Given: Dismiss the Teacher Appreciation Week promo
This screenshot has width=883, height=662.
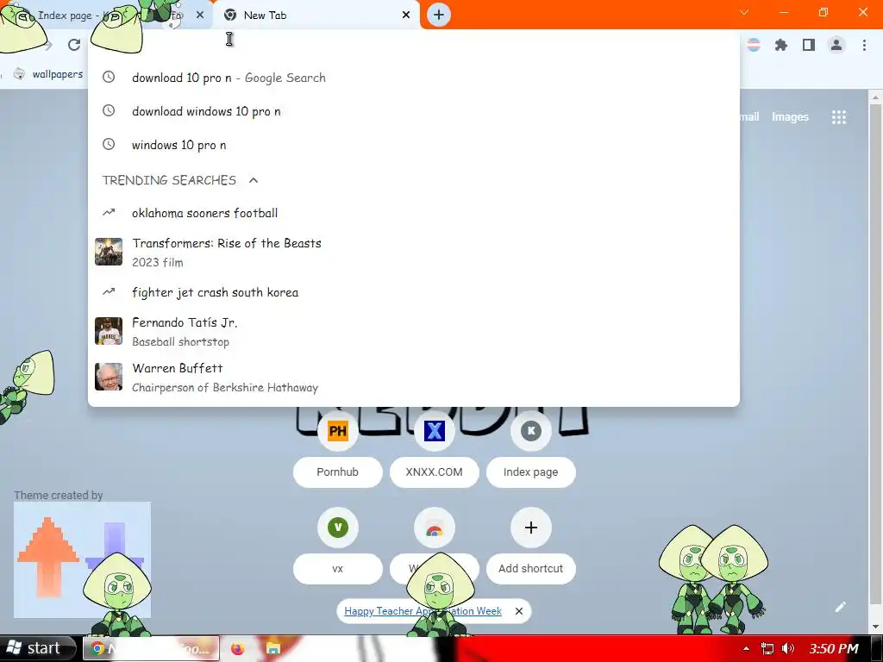Looking at the screenshot, I should point(518,611).
